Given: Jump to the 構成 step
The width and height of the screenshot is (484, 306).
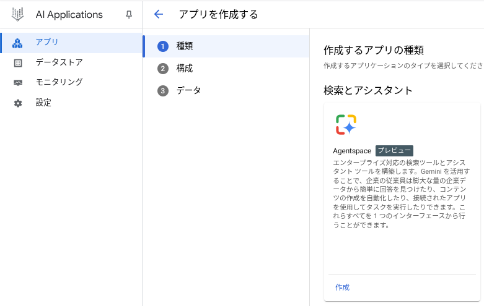Looking at the screenshot, I should (226, 69).
